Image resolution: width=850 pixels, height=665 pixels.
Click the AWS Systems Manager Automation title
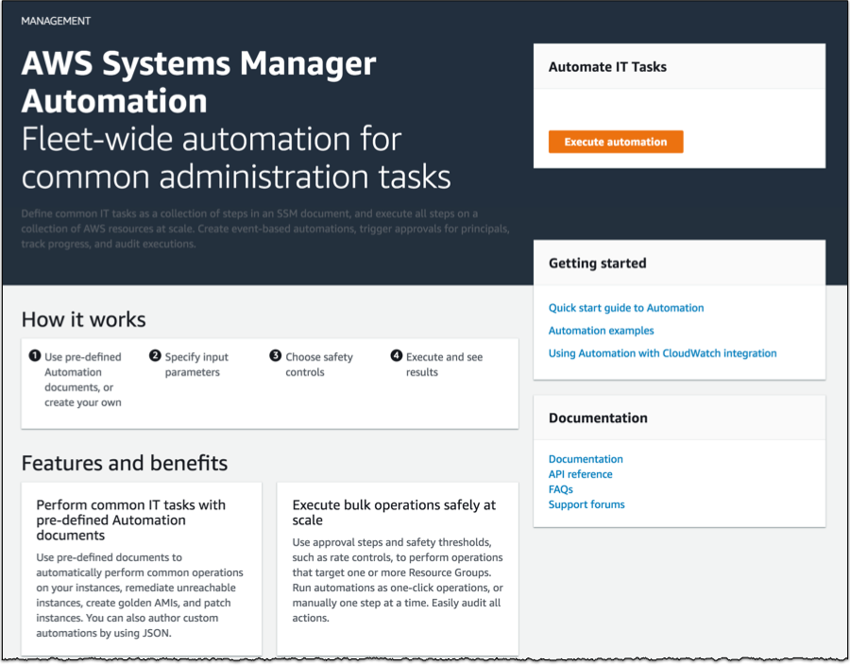tap(198, 82)
